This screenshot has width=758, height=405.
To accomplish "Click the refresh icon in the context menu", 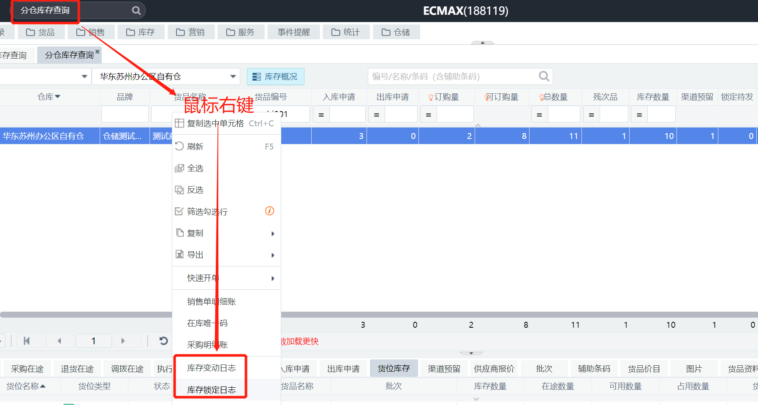I will coord(179,146).
